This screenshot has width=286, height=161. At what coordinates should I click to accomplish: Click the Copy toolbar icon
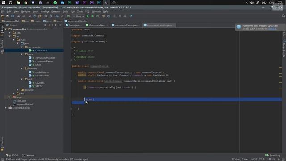[x=35, y=16]
